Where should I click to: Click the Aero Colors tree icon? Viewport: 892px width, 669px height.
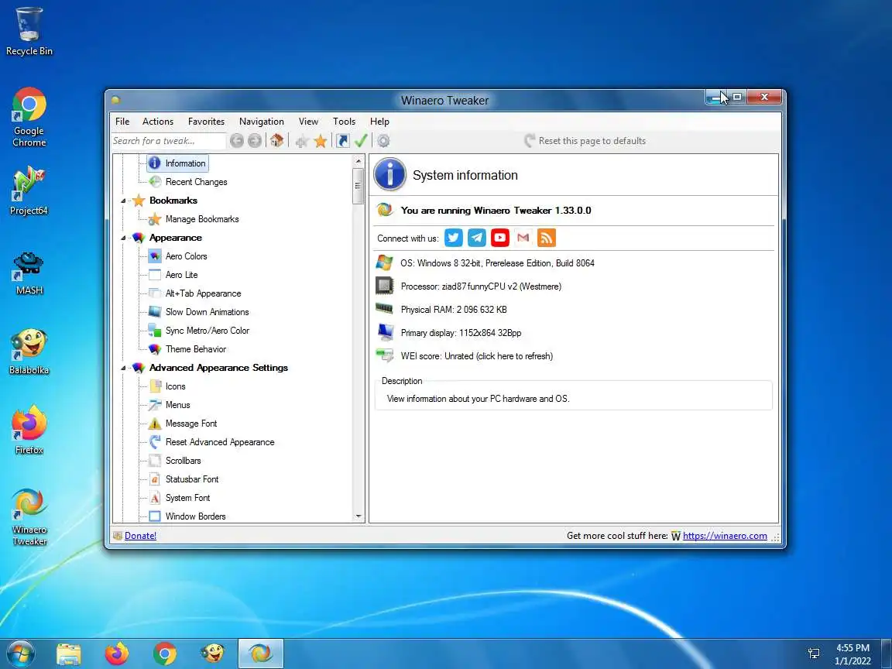tap(155, 256)
